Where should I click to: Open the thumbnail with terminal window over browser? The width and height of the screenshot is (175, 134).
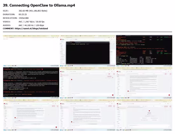87,51
